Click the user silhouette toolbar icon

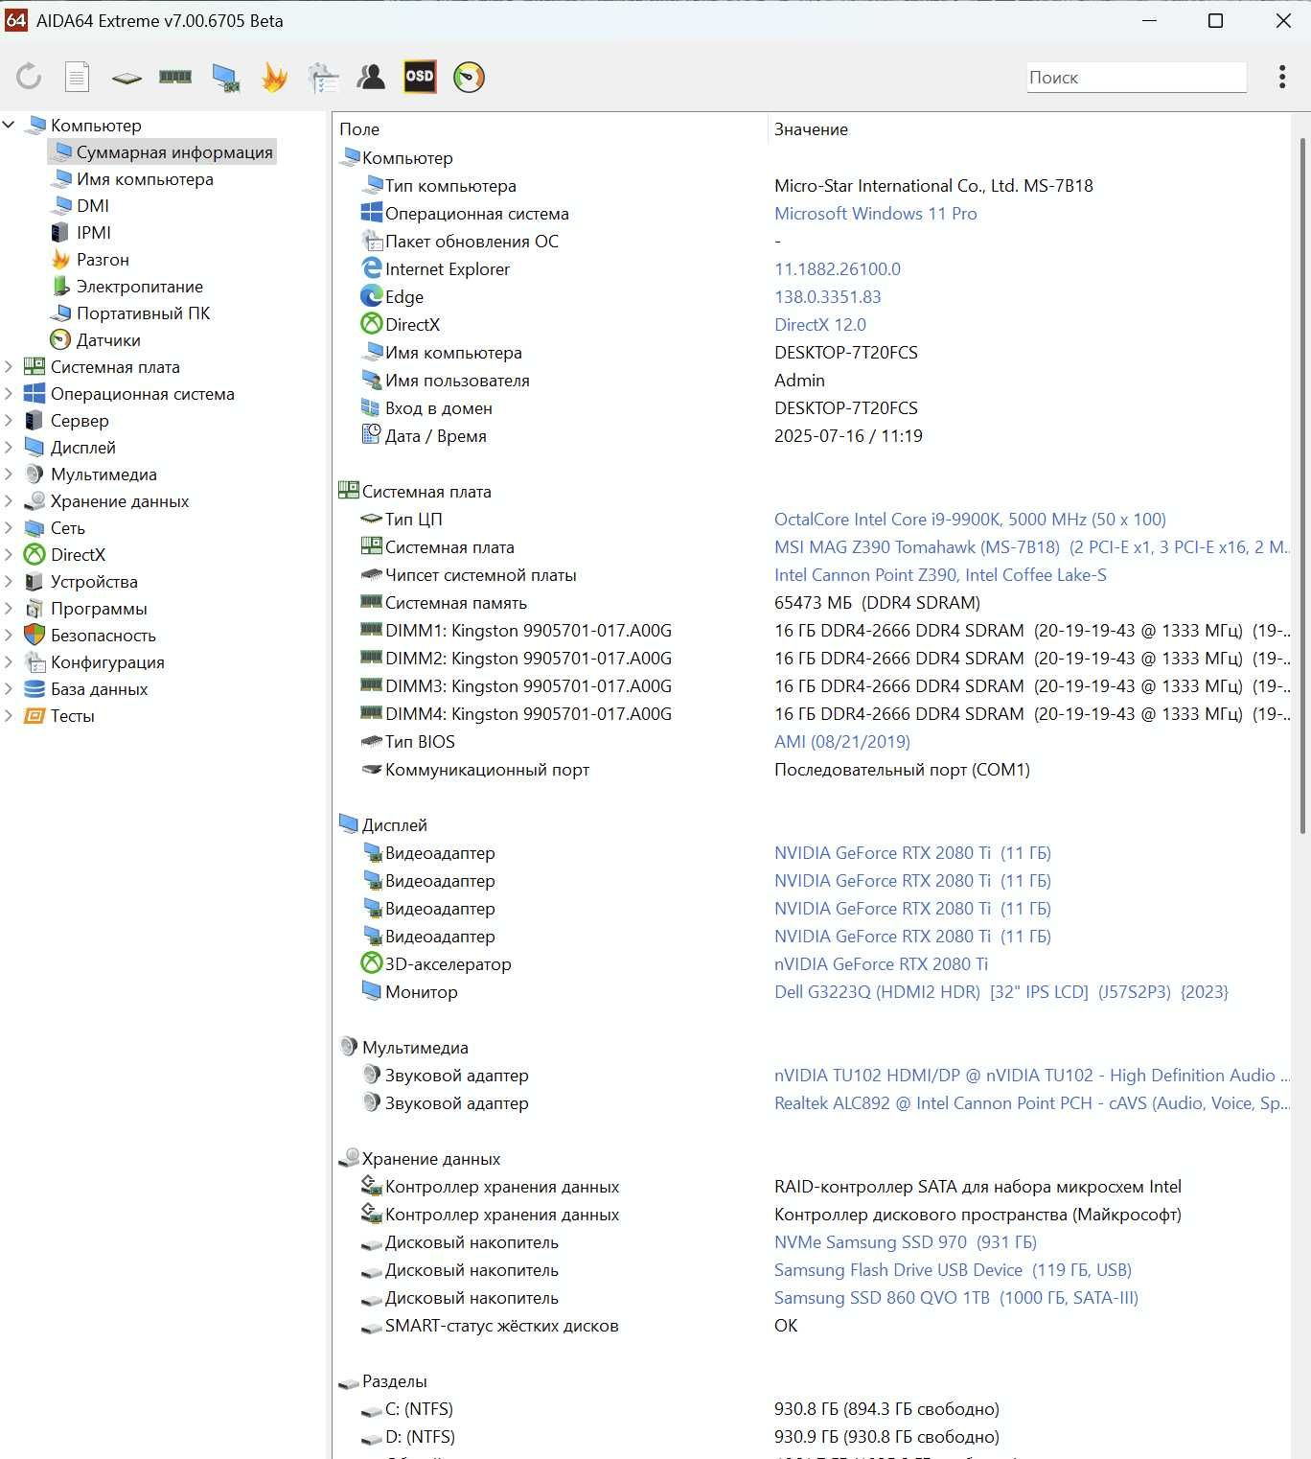[371, 77]
